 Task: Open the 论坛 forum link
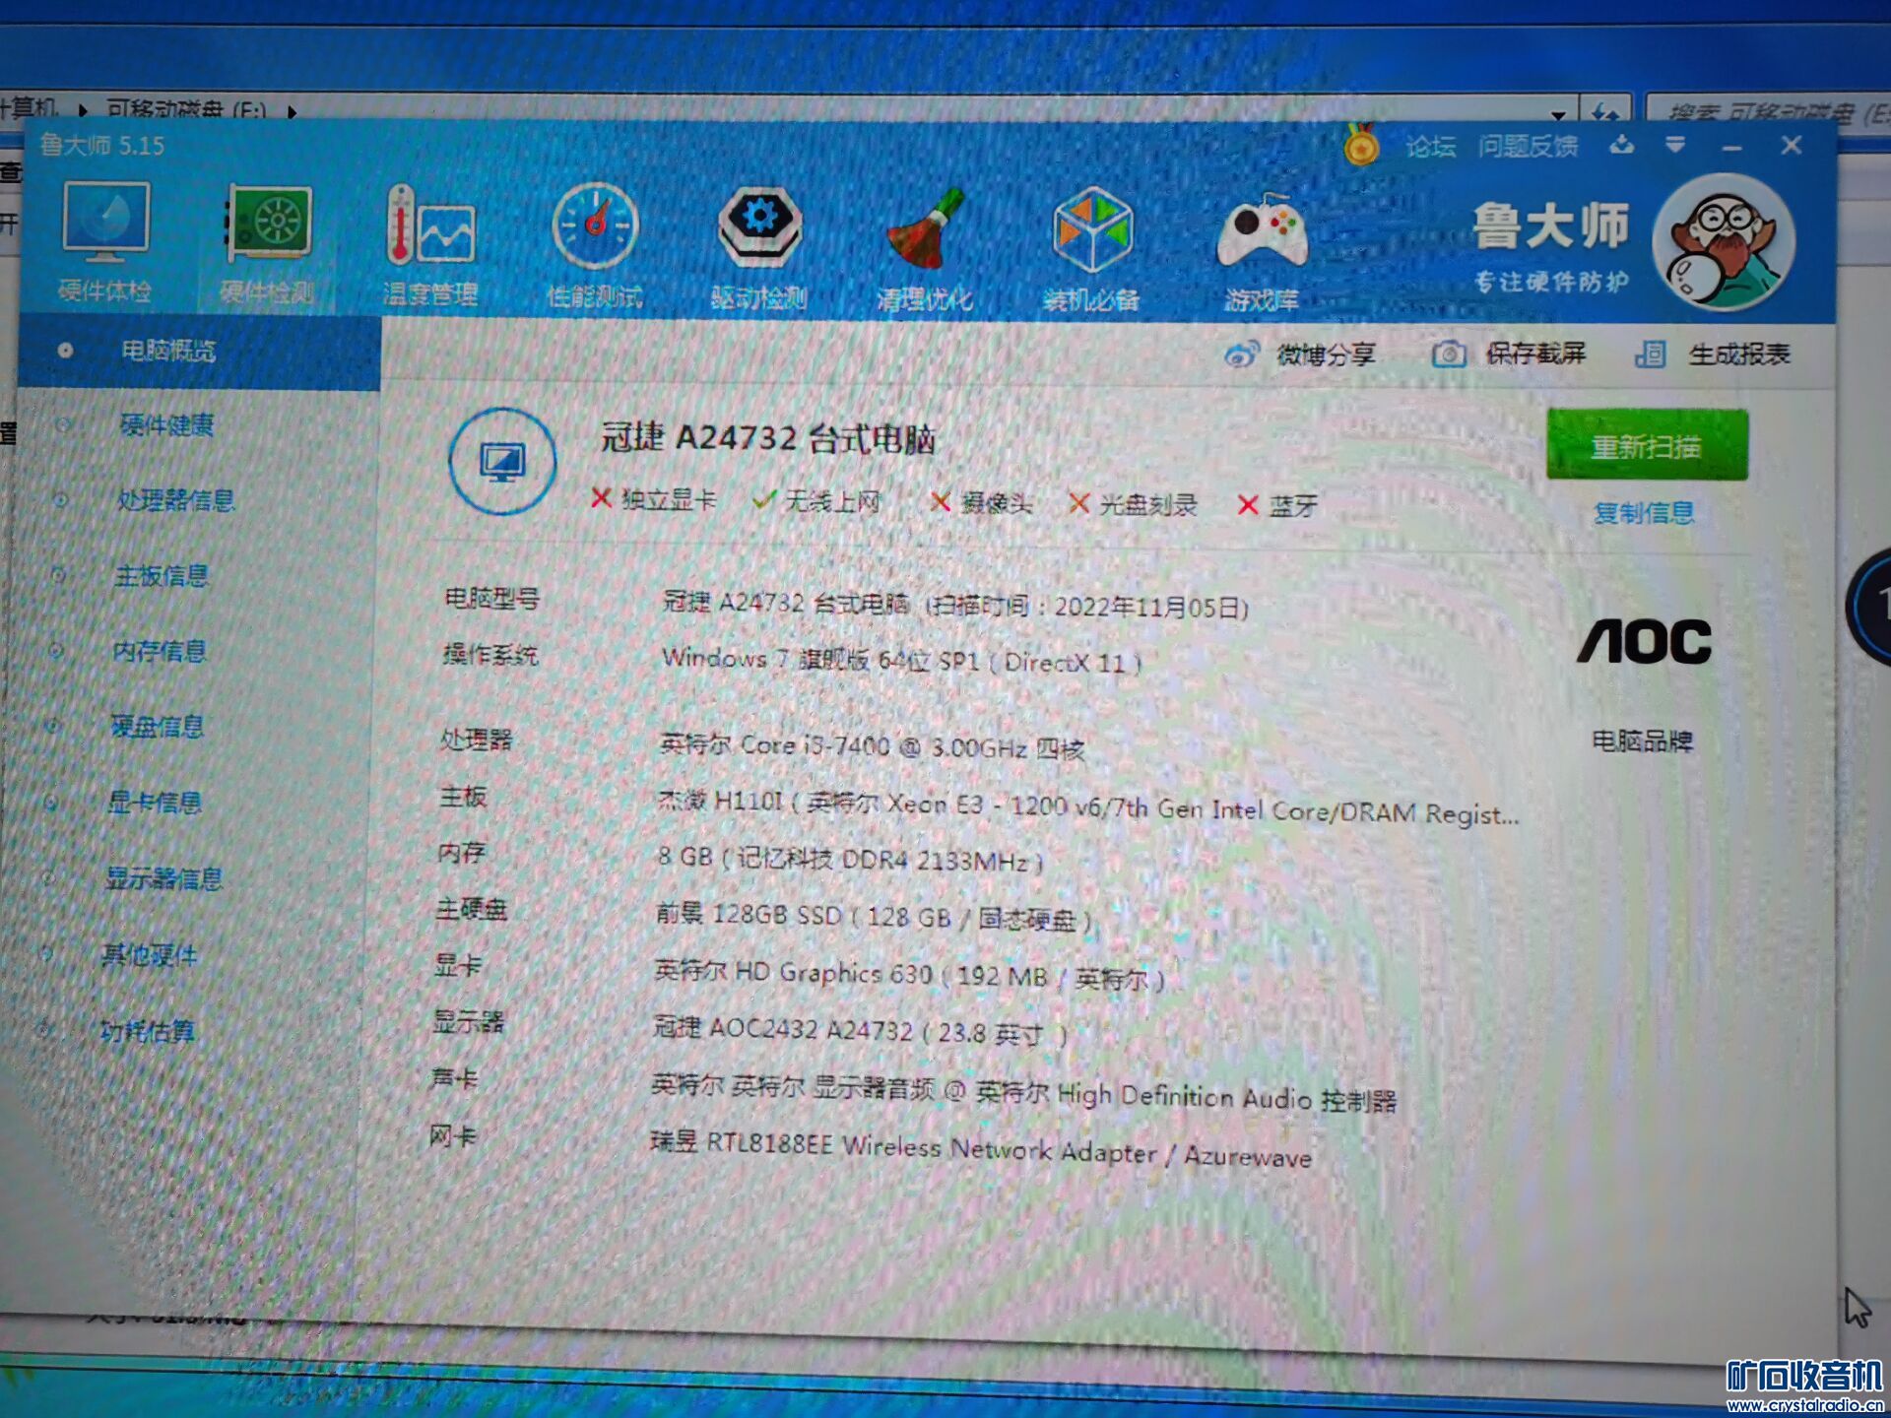point(1430,147)
